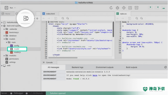The height and width of the screenshot is (95, 168).
Task: Open search in index.html editor
Action: click(x=63, y=18)
